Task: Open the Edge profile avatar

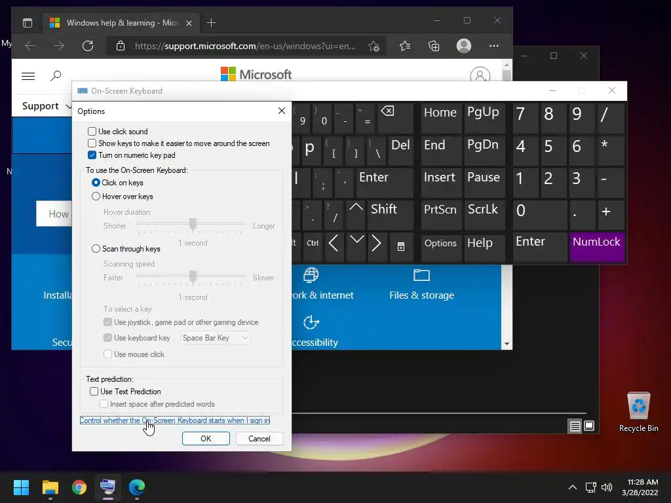Action: click(464, 46)
